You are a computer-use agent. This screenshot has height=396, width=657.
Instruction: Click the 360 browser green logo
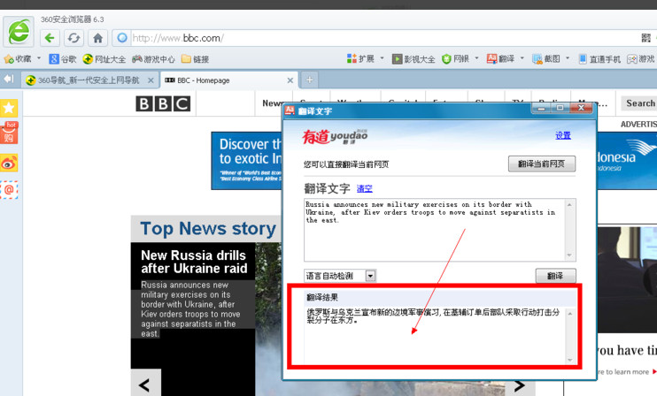pyautogui.click(x=19, y=32)
